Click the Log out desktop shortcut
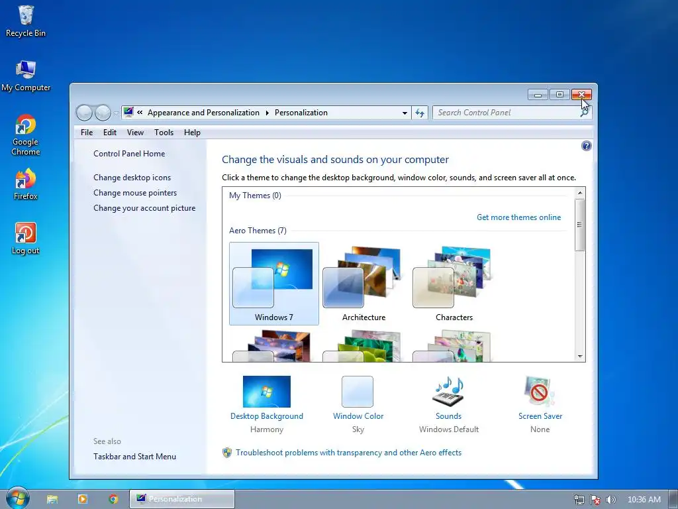This screenshot has width=678, height=509. (x=26, y=239)
